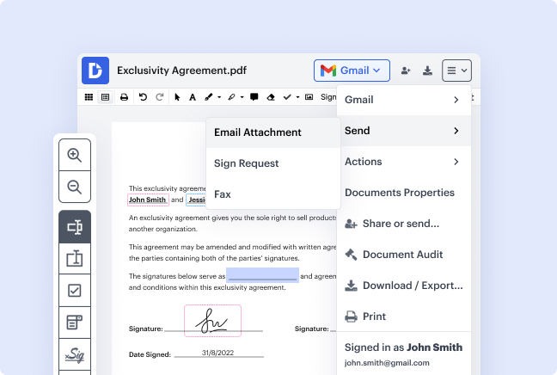Choose Email Attachment from Send submenu
This screenshot has height=375, width=557.
[x=258, y=132]
